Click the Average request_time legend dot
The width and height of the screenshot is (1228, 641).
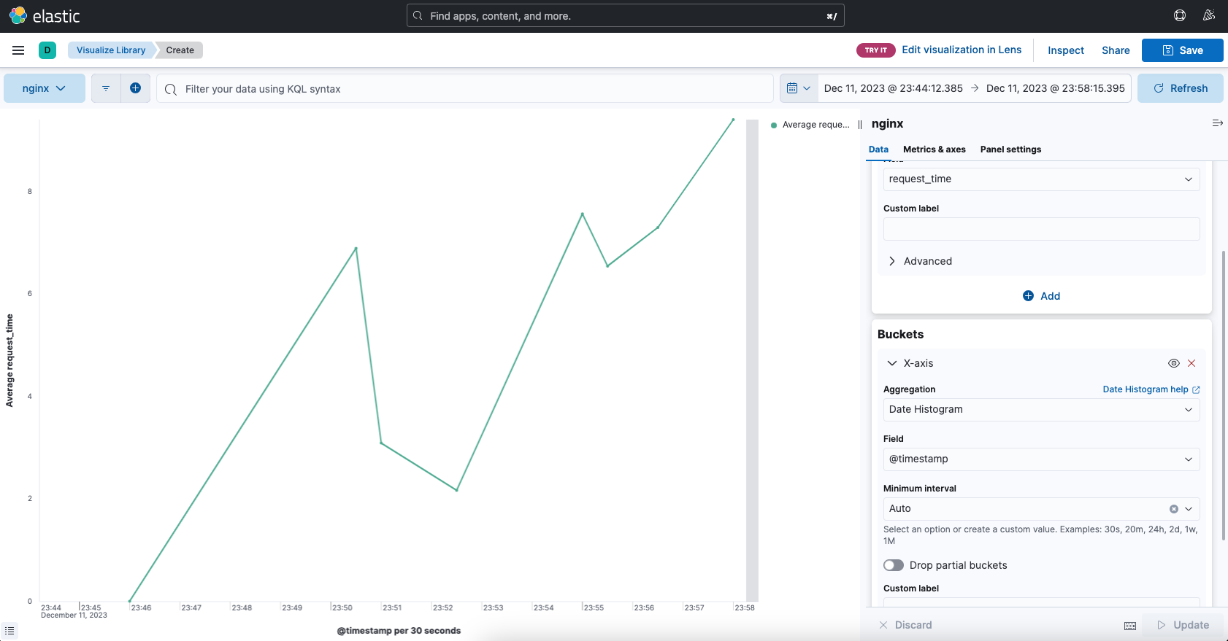774,125
